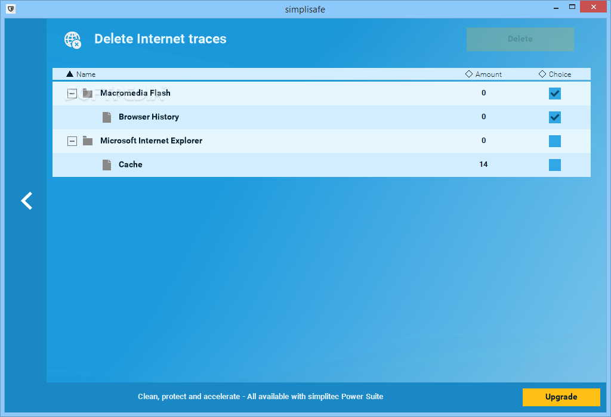
Task: Click the simplitec Power Suite promo text
Action: coord(260,396)
